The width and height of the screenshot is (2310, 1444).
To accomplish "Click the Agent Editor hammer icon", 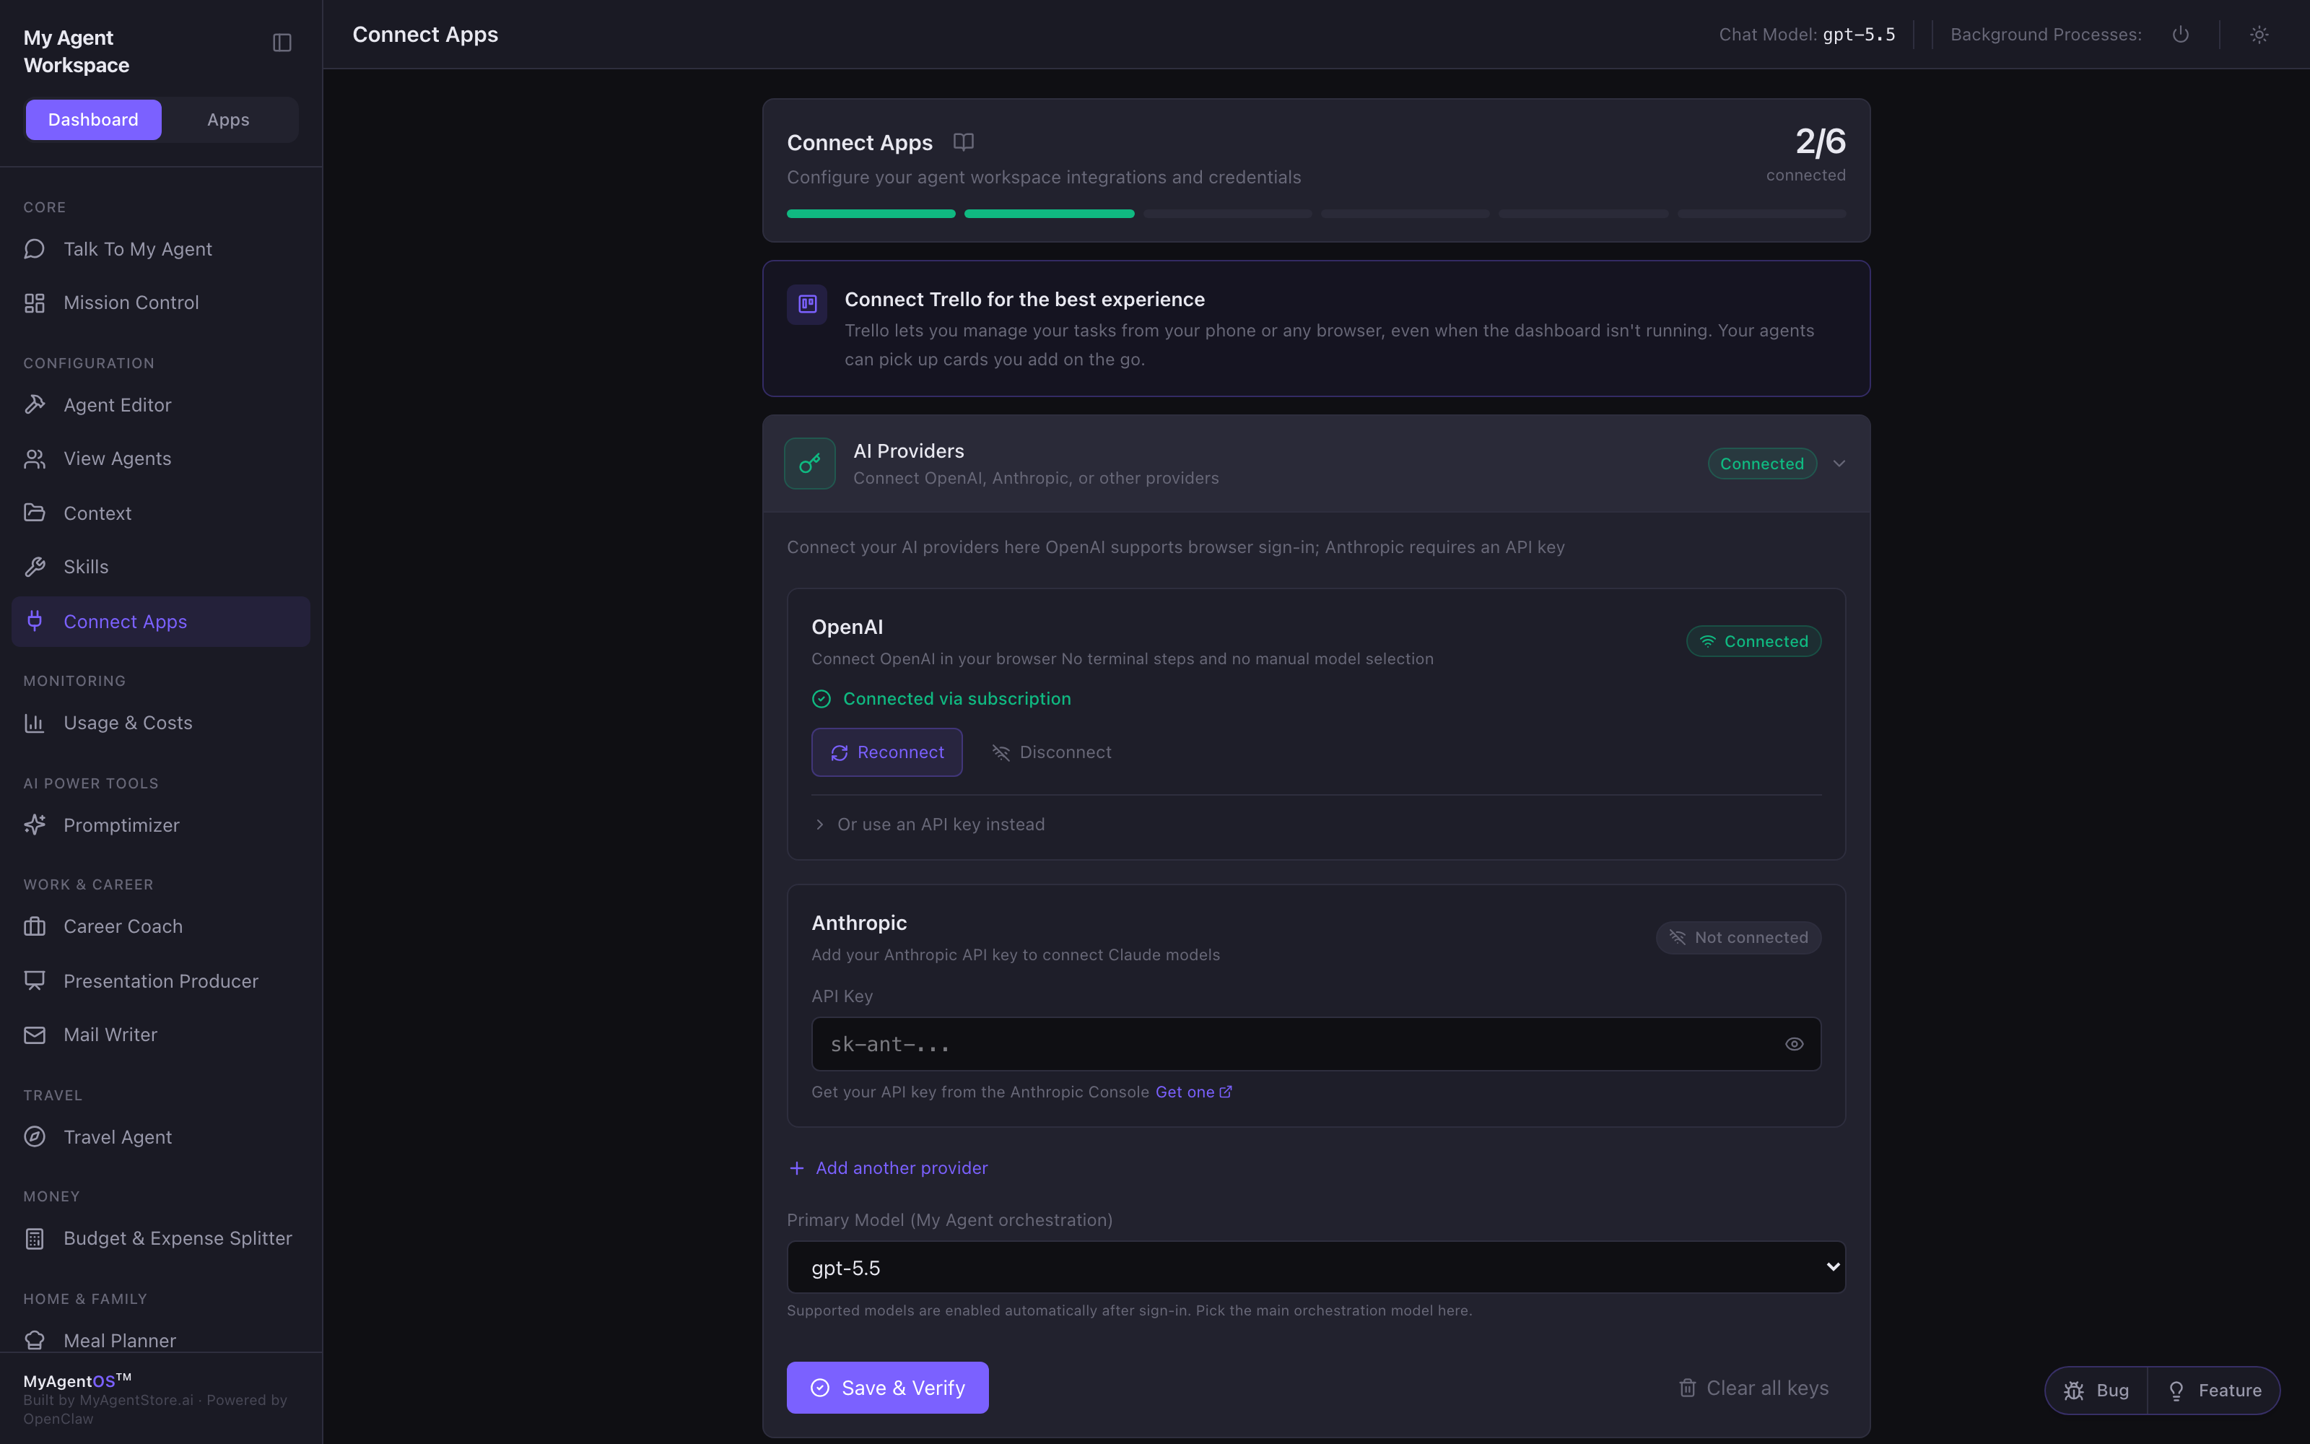I will (x=35, y=405).
